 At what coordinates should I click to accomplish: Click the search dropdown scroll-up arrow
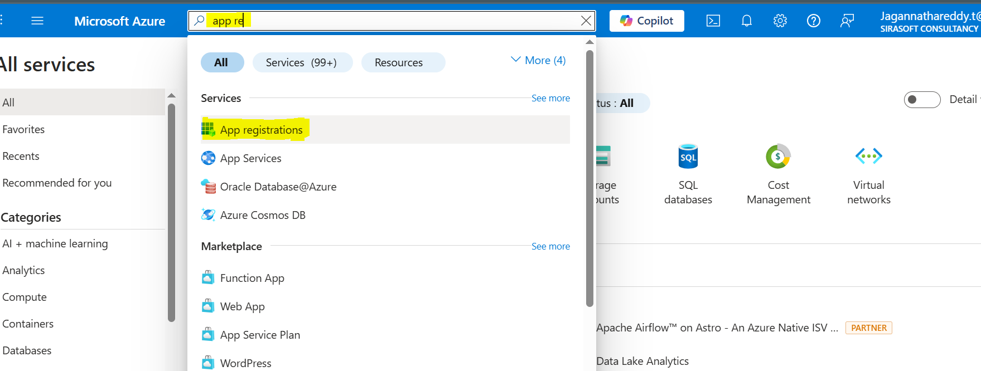pyautogui.click(x=589, y=42)
